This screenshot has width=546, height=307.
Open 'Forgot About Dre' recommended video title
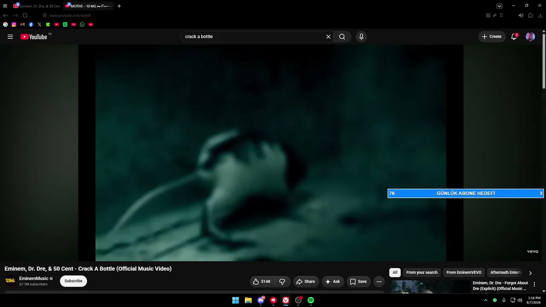coord(500,286)
